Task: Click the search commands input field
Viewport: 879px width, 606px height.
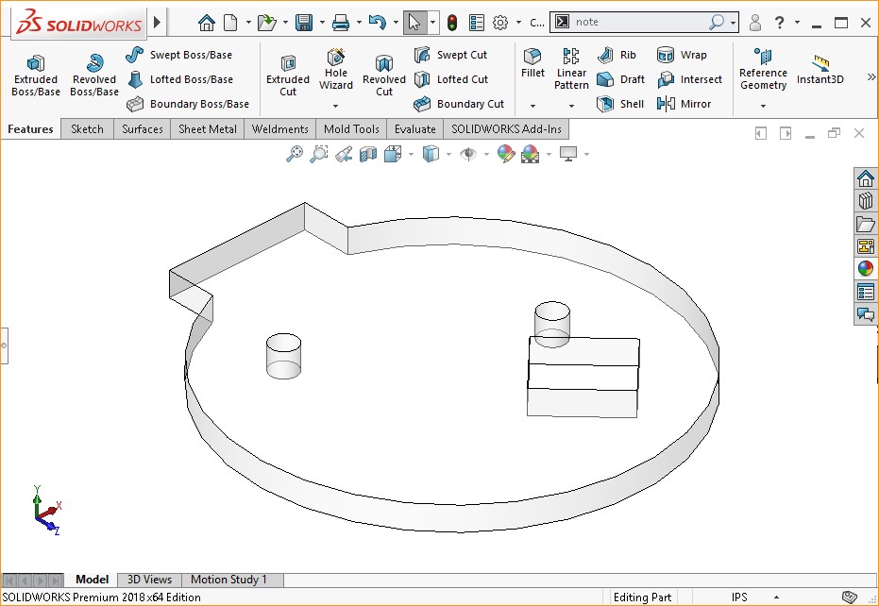Action: pyautogui.click(x=639, y=22)
